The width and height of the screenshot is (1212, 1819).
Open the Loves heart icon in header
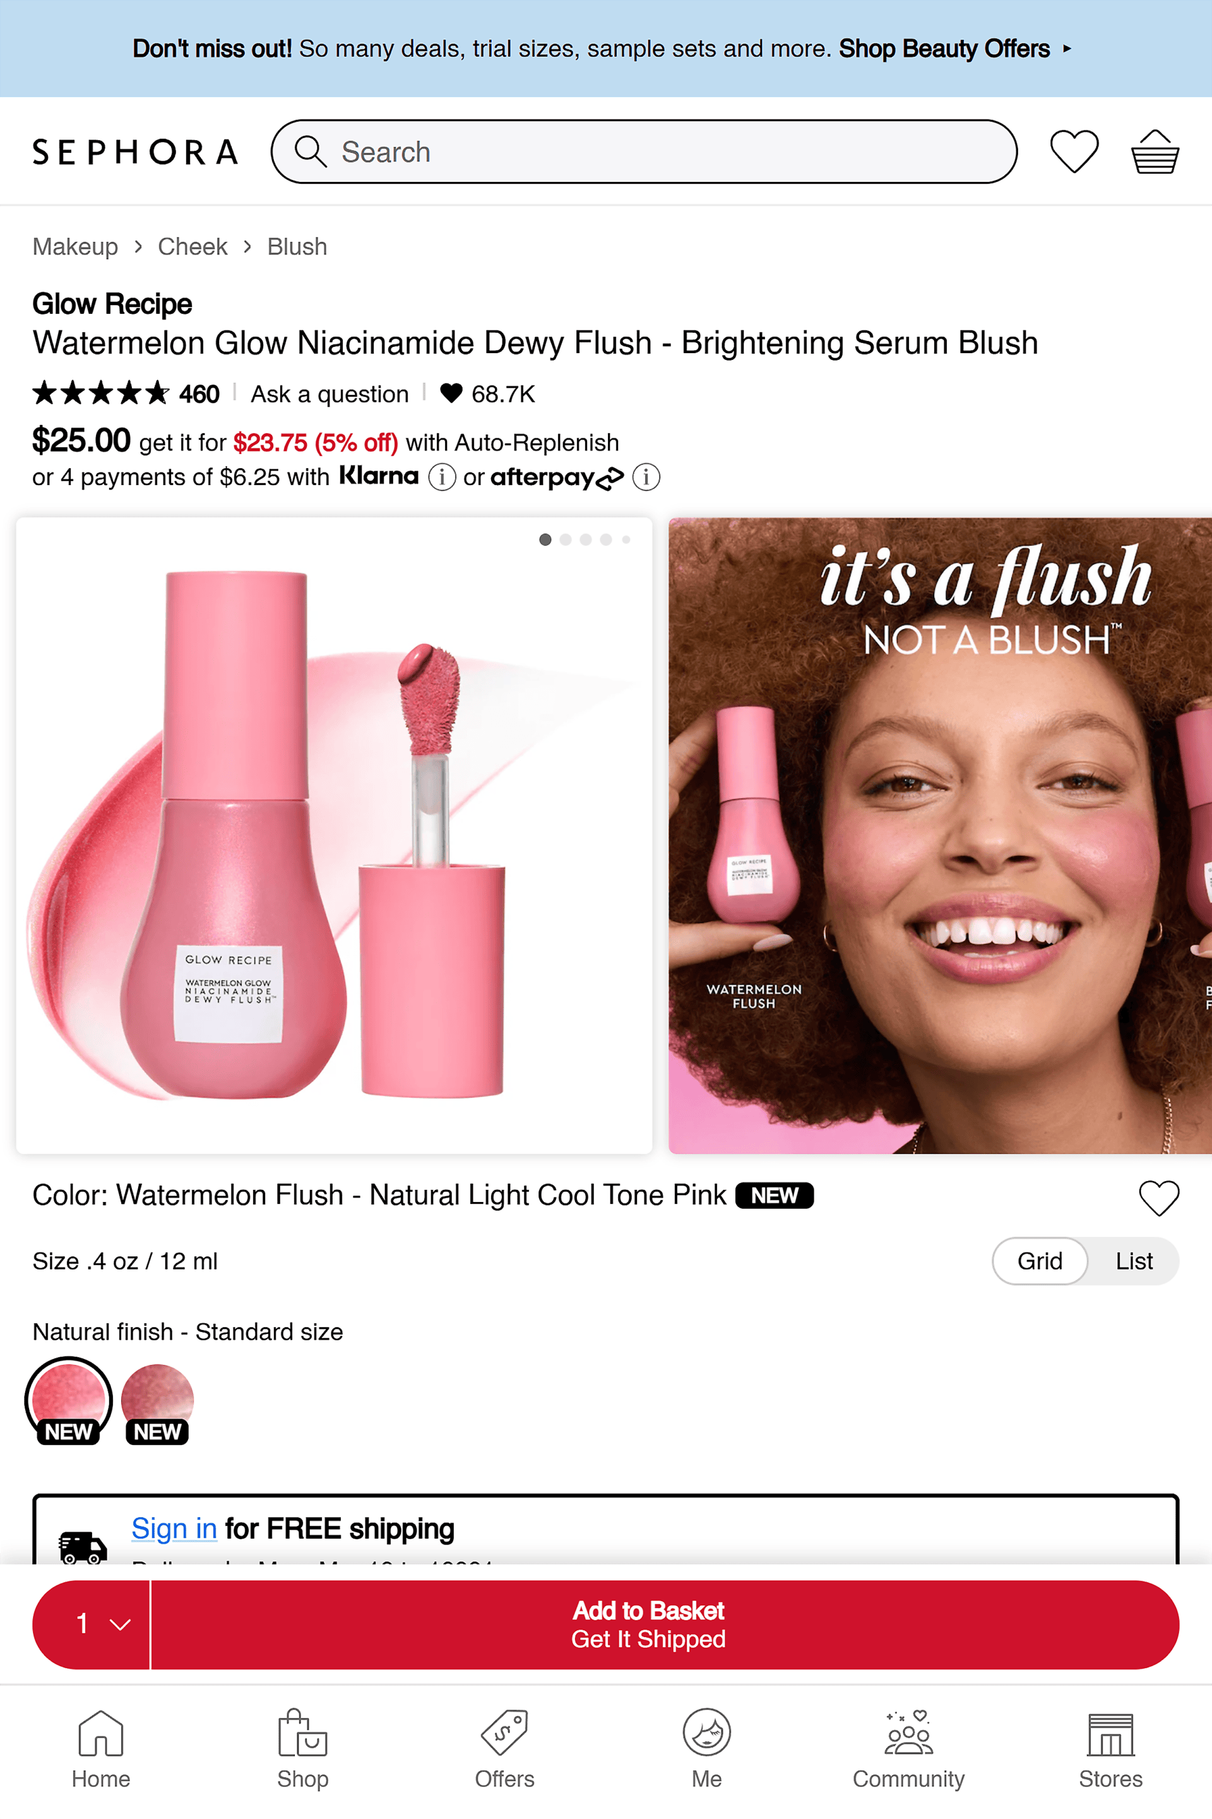tap(1074, 151)
